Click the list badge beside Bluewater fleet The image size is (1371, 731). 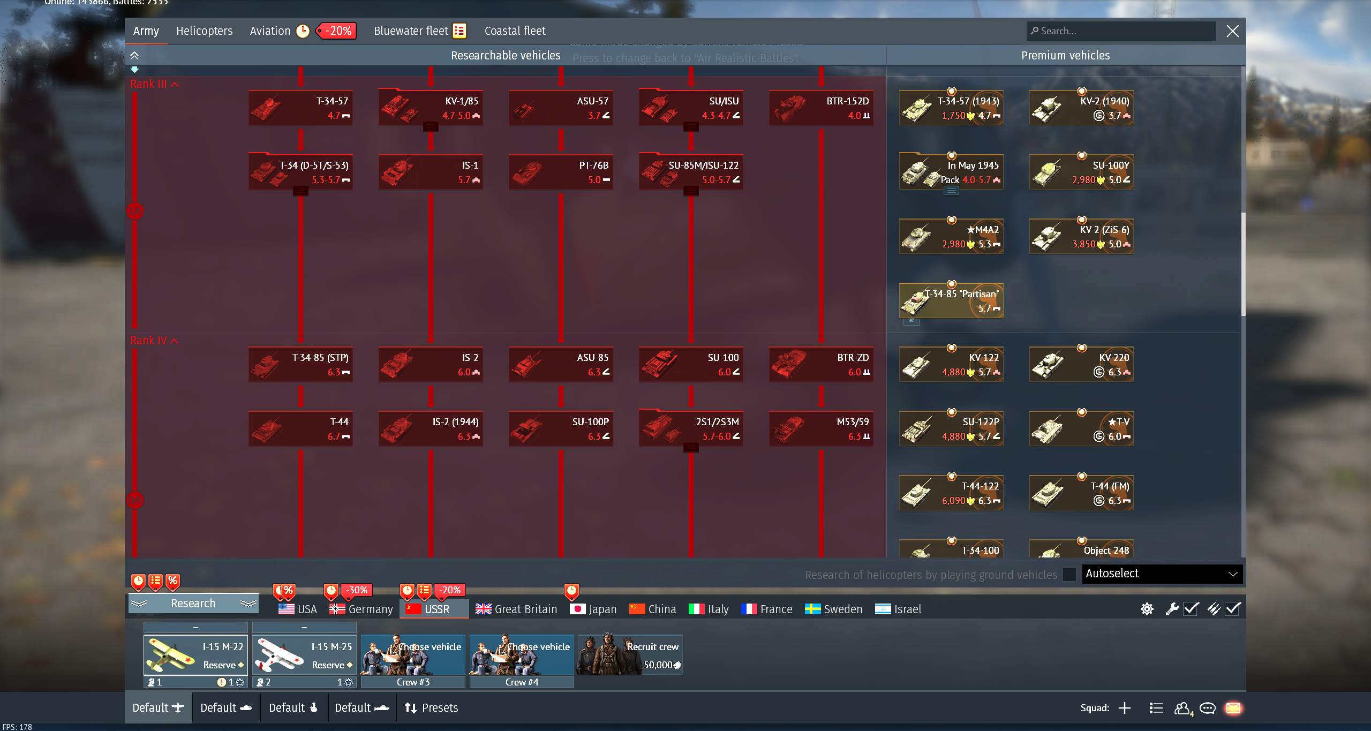click(459, 31)
